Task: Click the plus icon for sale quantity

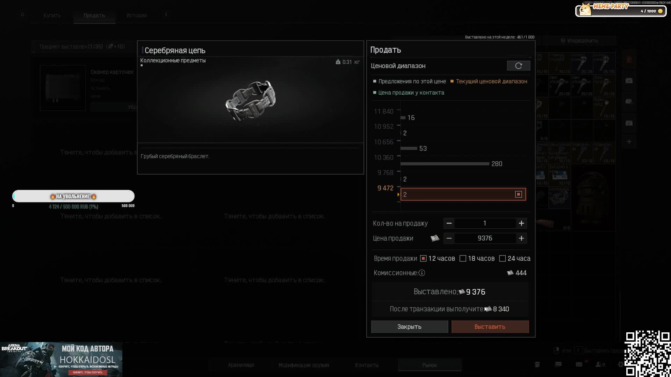Action: pyautogui.click(x=521, y=223)
